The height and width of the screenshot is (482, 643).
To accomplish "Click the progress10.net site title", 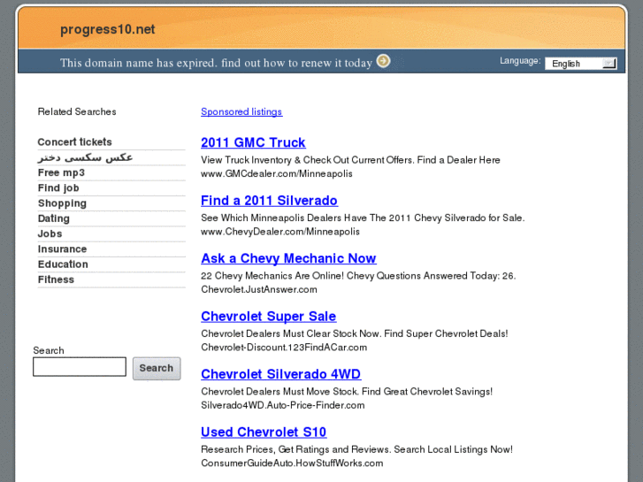I will coord(107,29).
